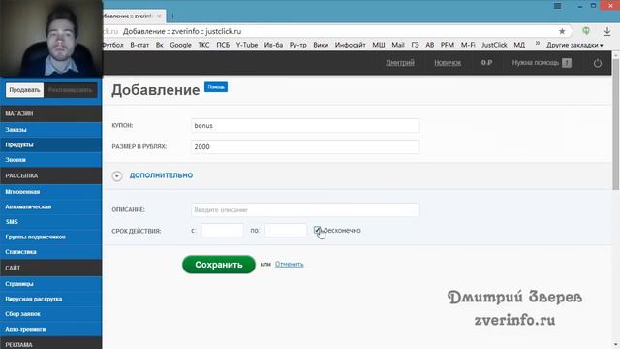
Task: Click the Сохранить button
Action: pyautogui.click(x=219, y=265)
